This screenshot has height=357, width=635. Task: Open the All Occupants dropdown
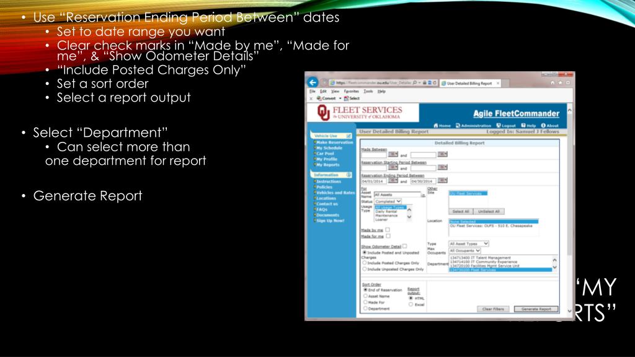pyautogui.click(x=464, y=250)
